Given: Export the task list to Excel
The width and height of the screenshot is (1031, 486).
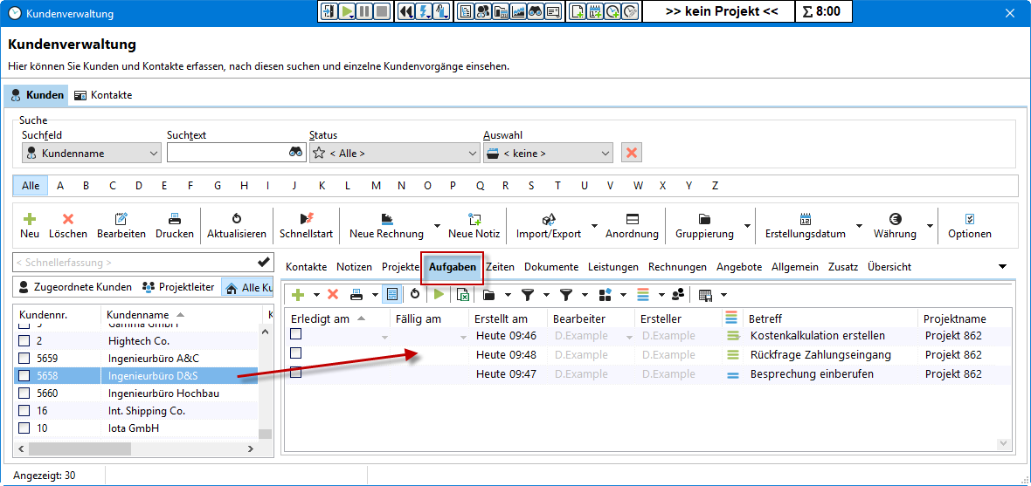Looking at the screenshot, I should (463, 295).
